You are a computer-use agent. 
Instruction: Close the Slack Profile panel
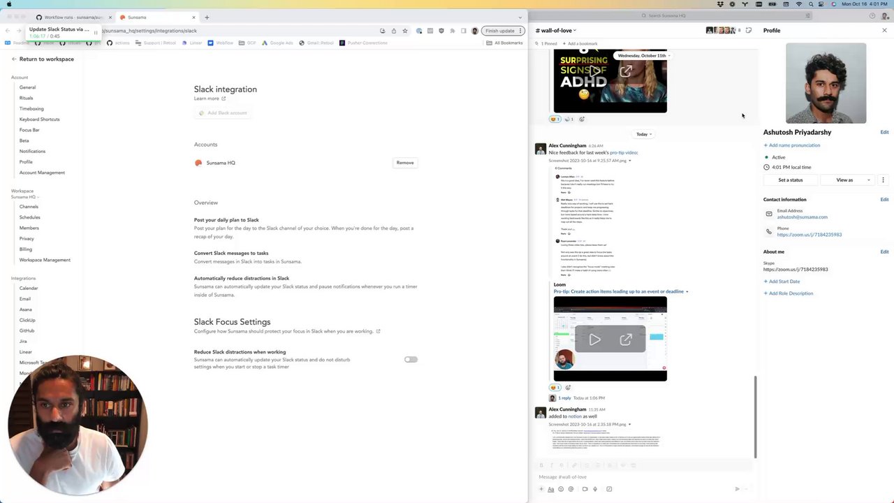click(884, 31)
